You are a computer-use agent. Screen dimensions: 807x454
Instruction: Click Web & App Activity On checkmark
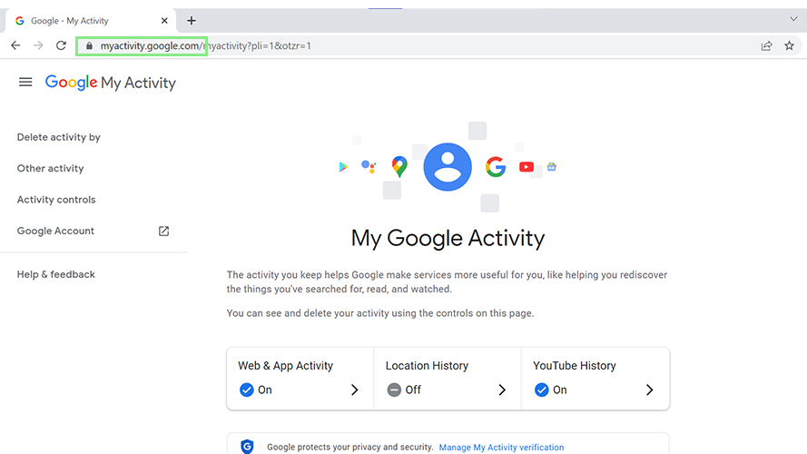[x=247, y=390]
